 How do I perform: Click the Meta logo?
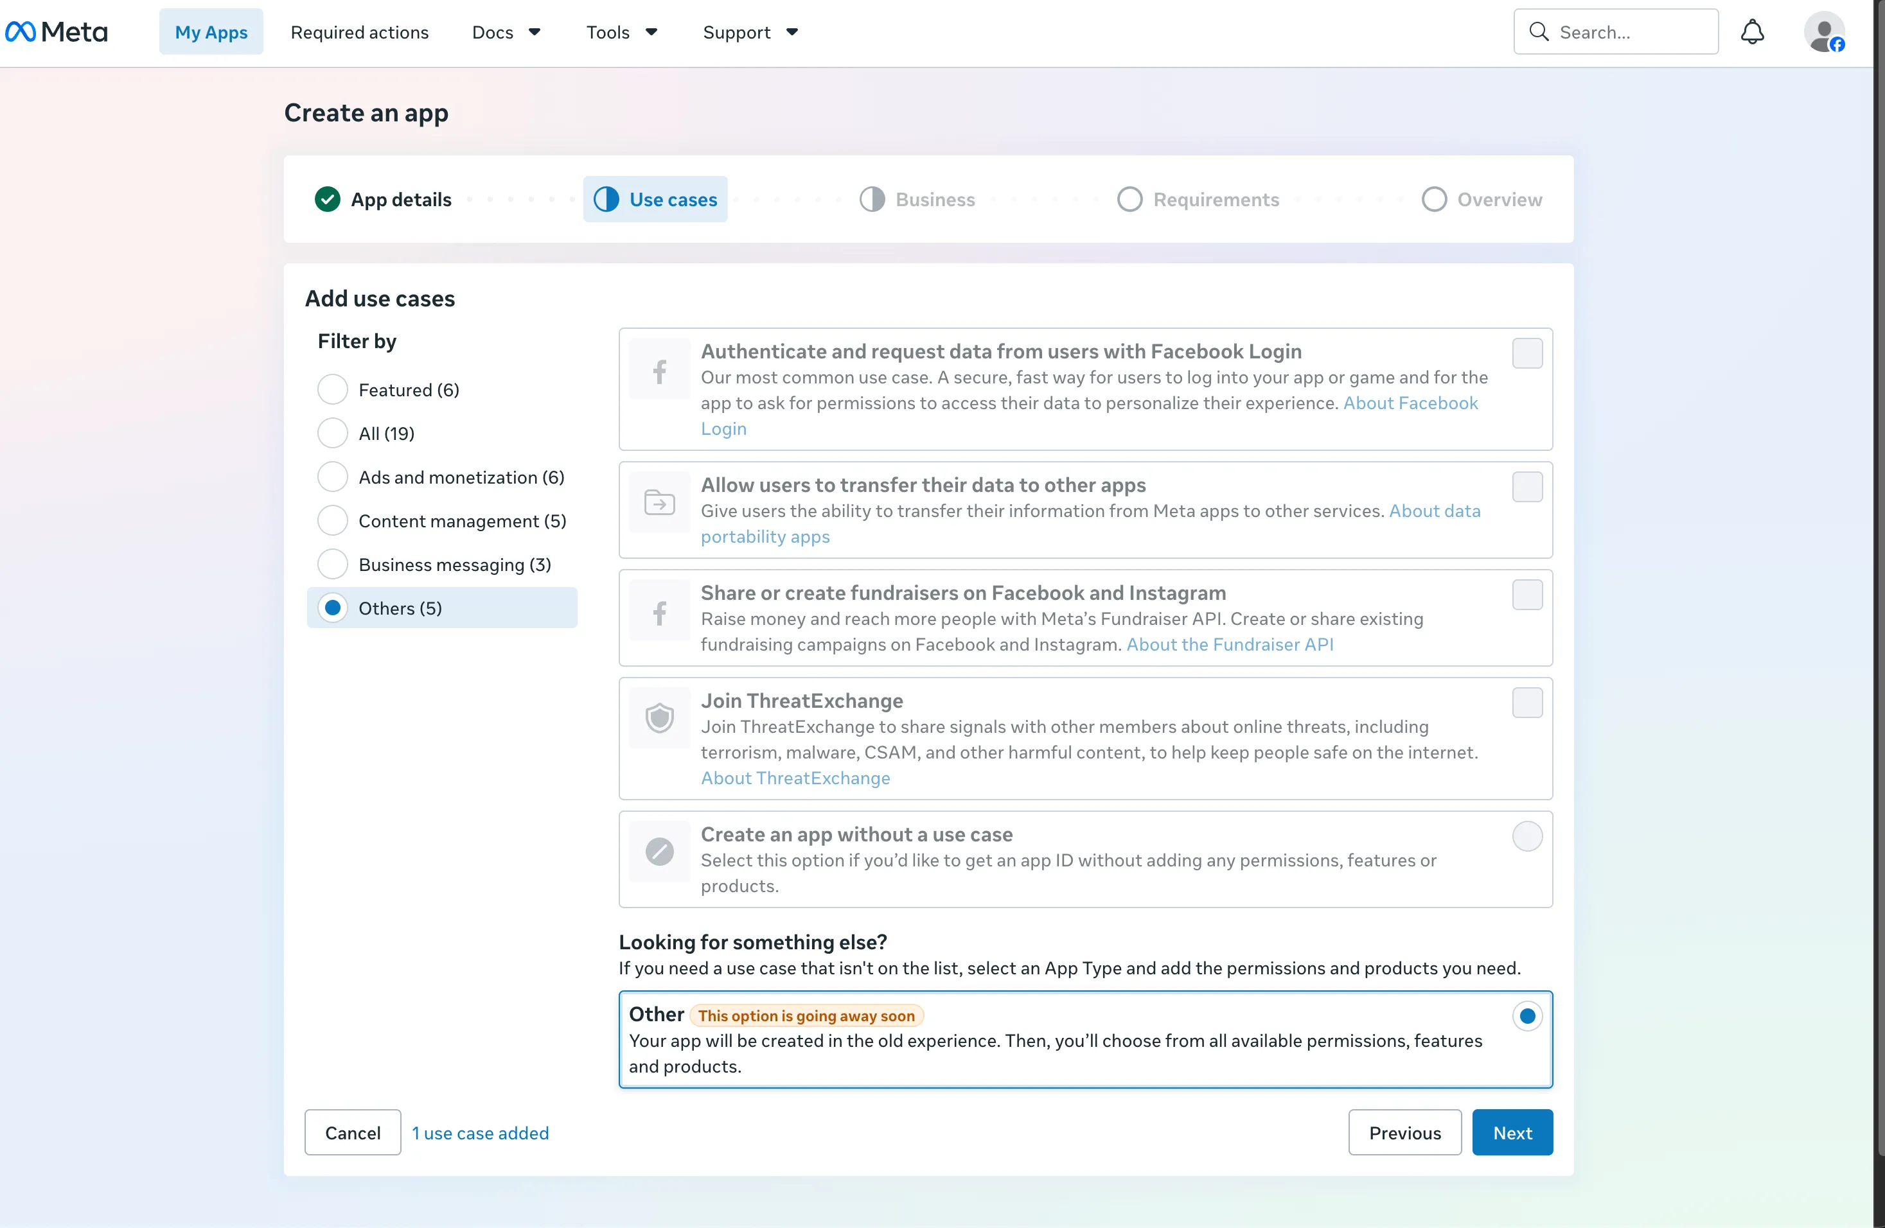pos(57,31)
